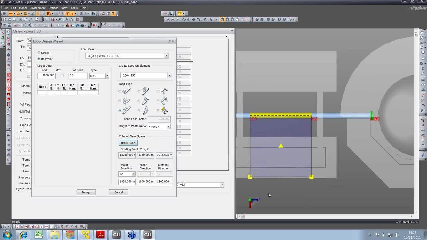Click the 3D view vertical scrollbar
427x240 pixels.
416,122
